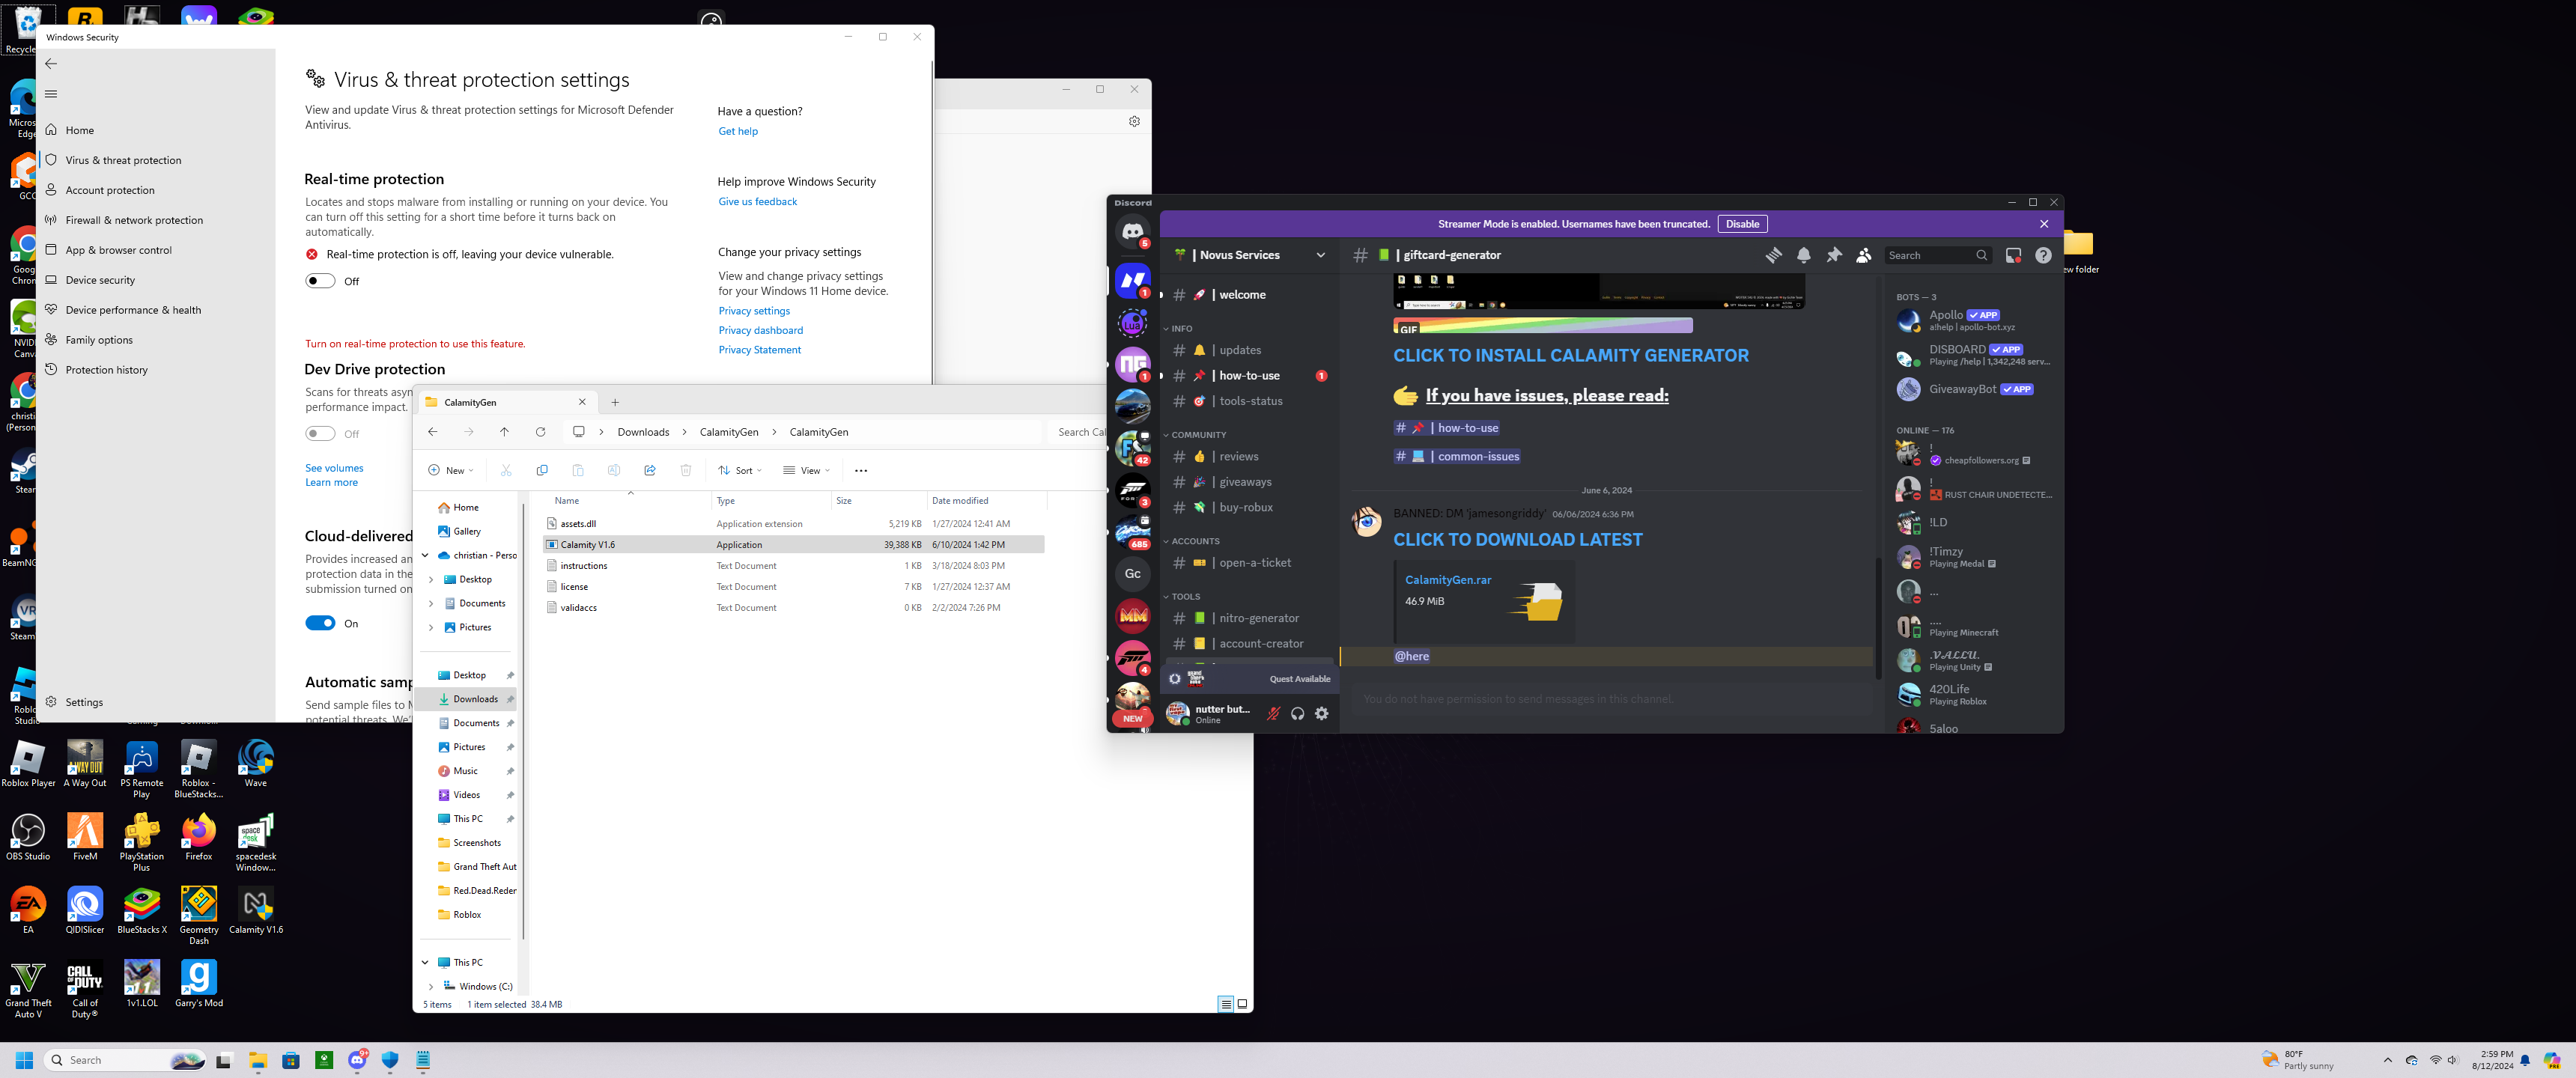Turn on Real-time protection toggle
This screenshot has height=1078, width=2576.
coord(320,281)
